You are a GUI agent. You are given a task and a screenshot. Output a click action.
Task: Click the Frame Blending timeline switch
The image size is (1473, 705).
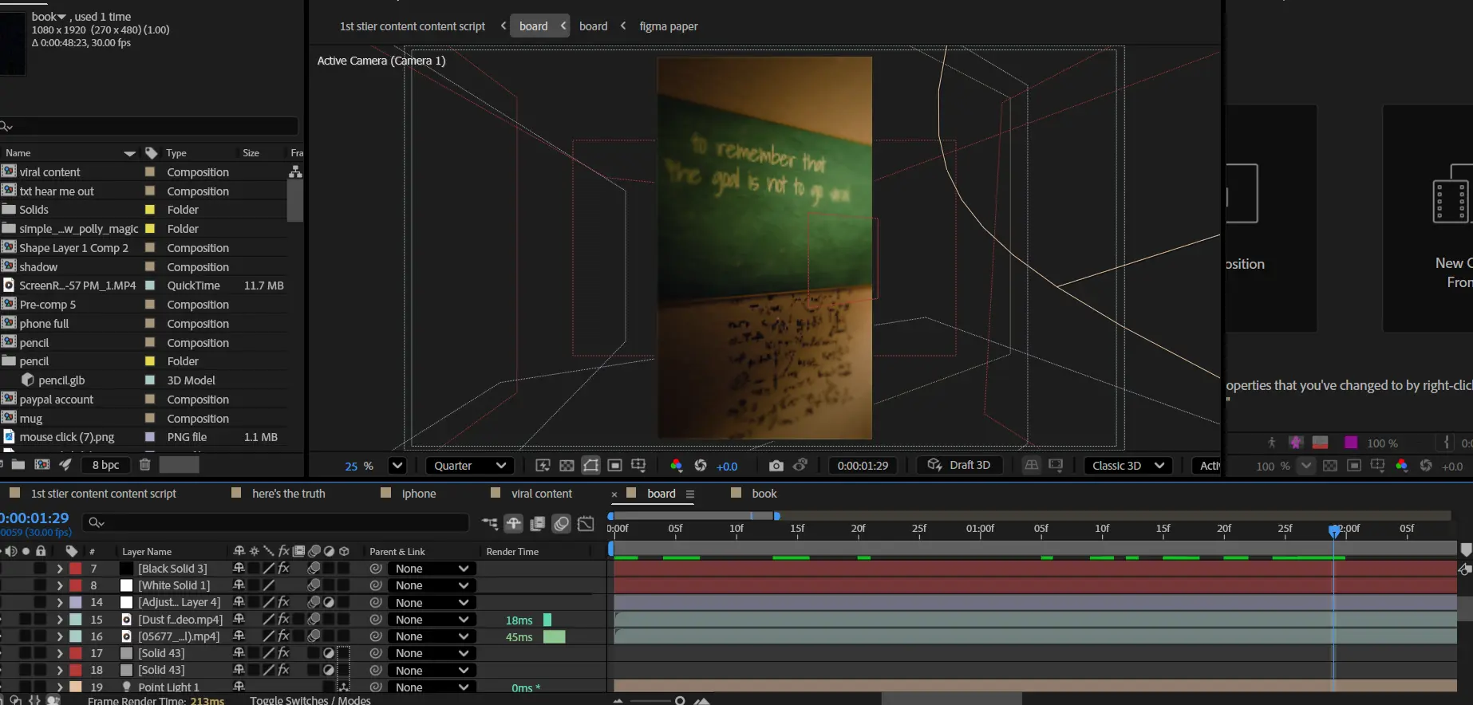point(538,523)
